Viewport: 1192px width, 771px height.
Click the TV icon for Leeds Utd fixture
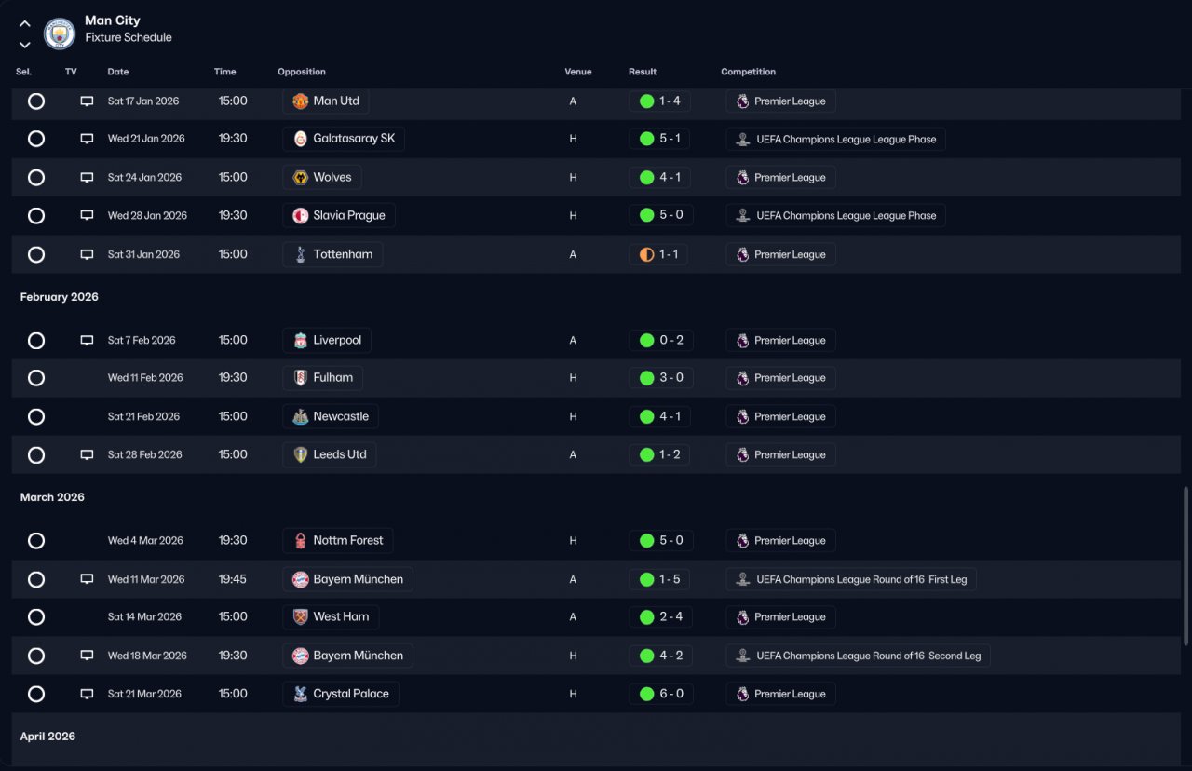87,454
